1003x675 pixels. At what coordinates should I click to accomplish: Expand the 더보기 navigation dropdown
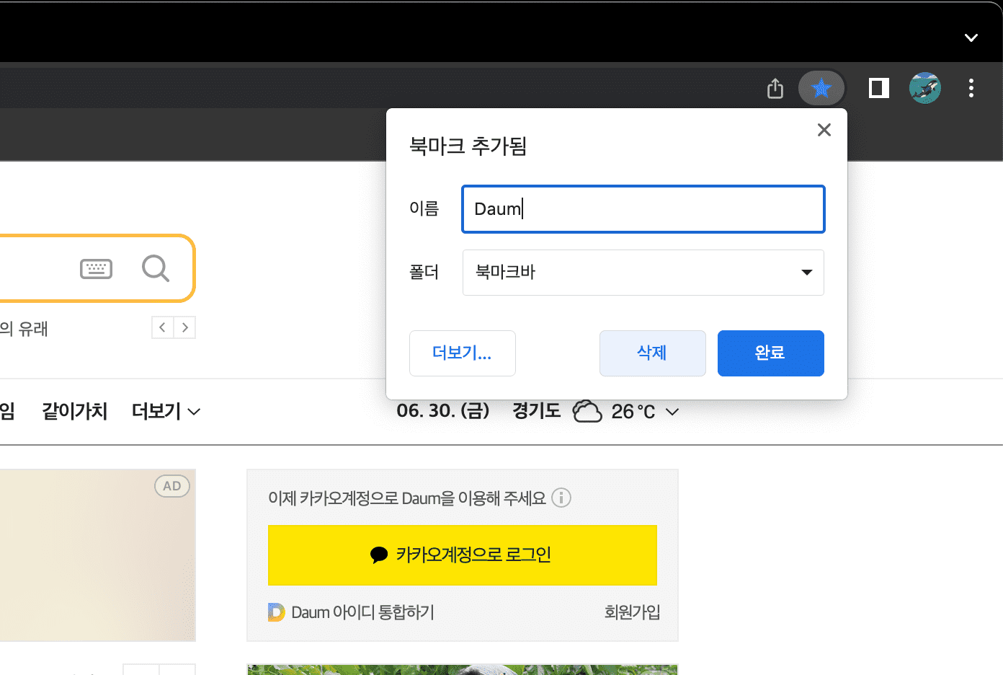coord(166,411)
